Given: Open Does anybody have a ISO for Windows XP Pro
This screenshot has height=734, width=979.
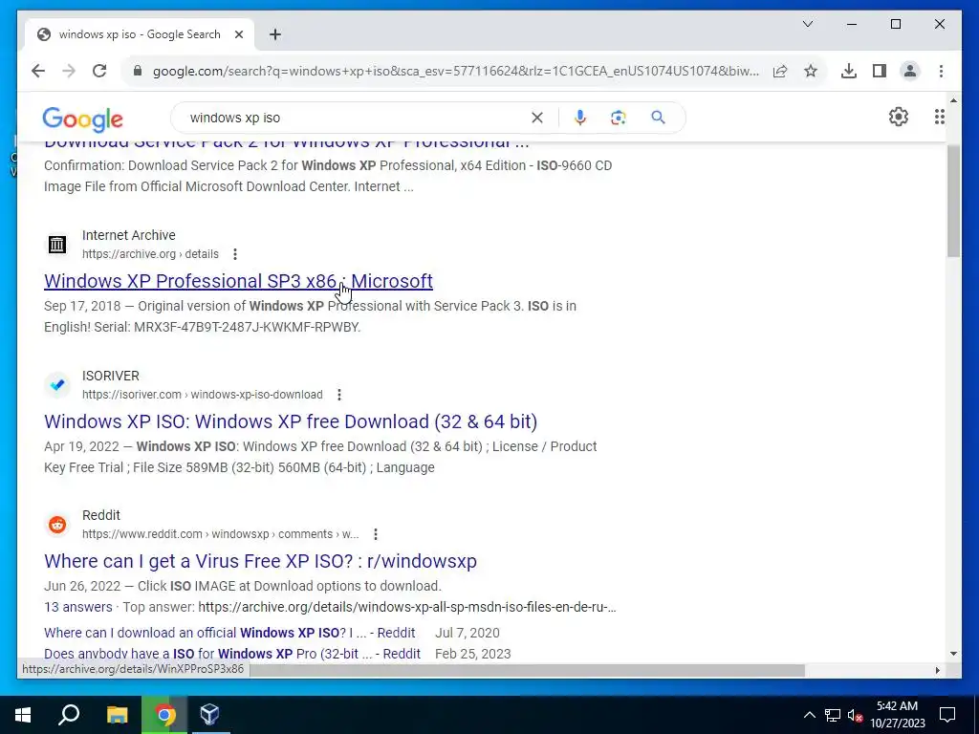Looking at the screenshot, I should pos(231,654).
